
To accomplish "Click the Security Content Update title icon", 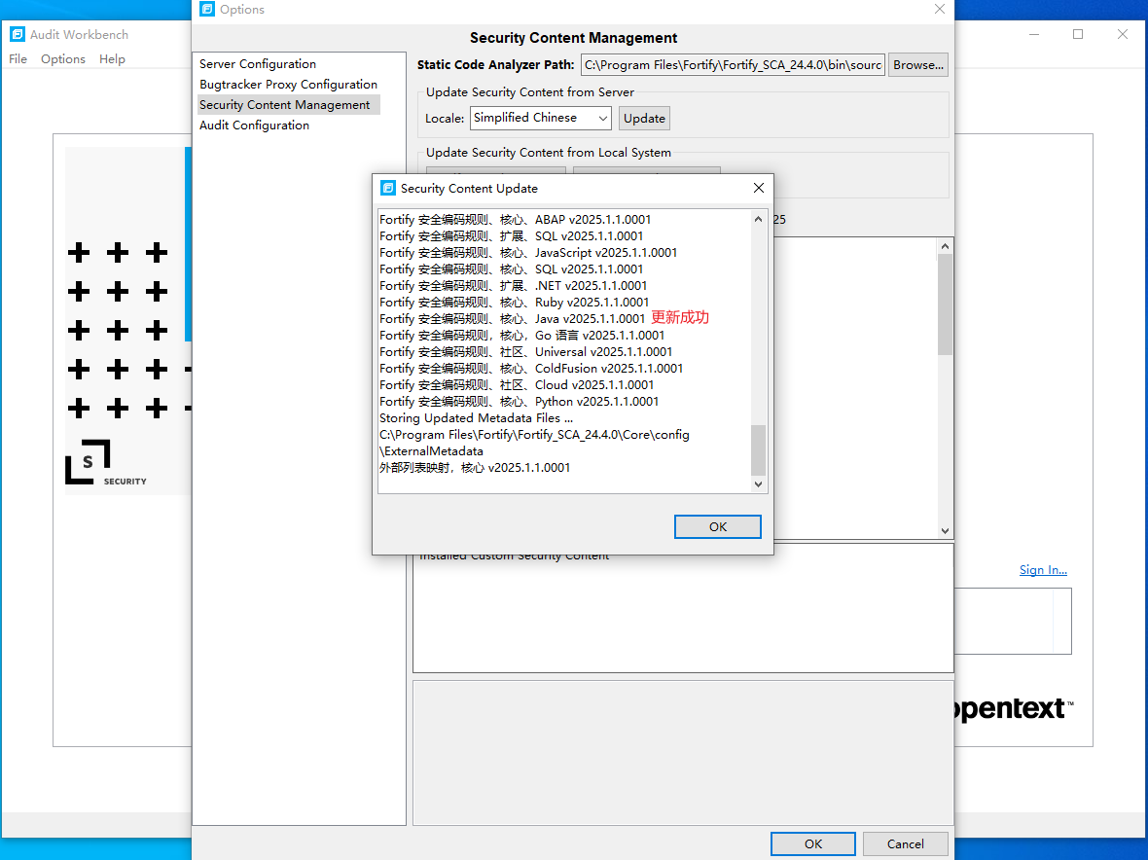I will [388, 188].
